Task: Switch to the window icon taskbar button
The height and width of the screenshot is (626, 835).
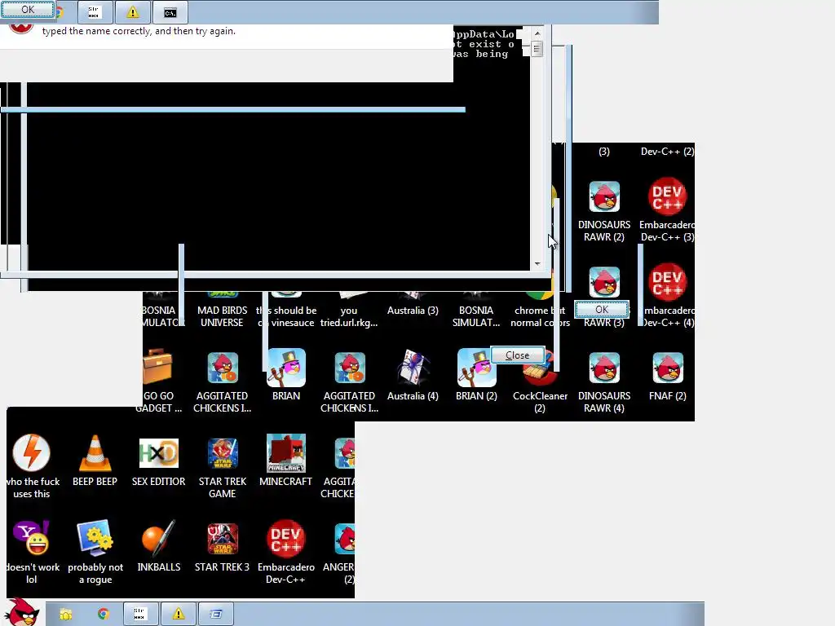Action: click(215, 614)
